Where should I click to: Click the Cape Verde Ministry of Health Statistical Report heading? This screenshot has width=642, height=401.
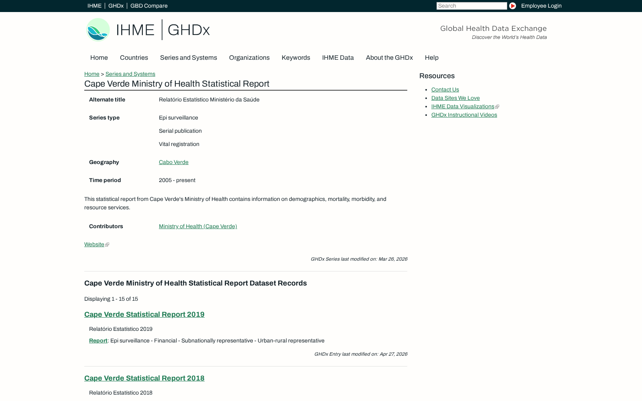pyautogui.click(x=177, y=84)
